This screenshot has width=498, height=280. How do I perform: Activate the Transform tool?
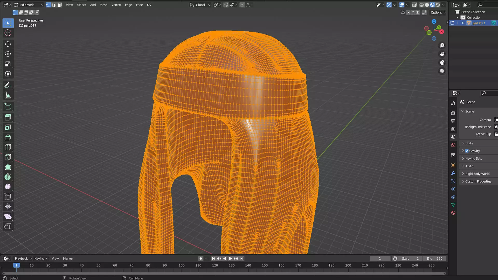(8, 74)
